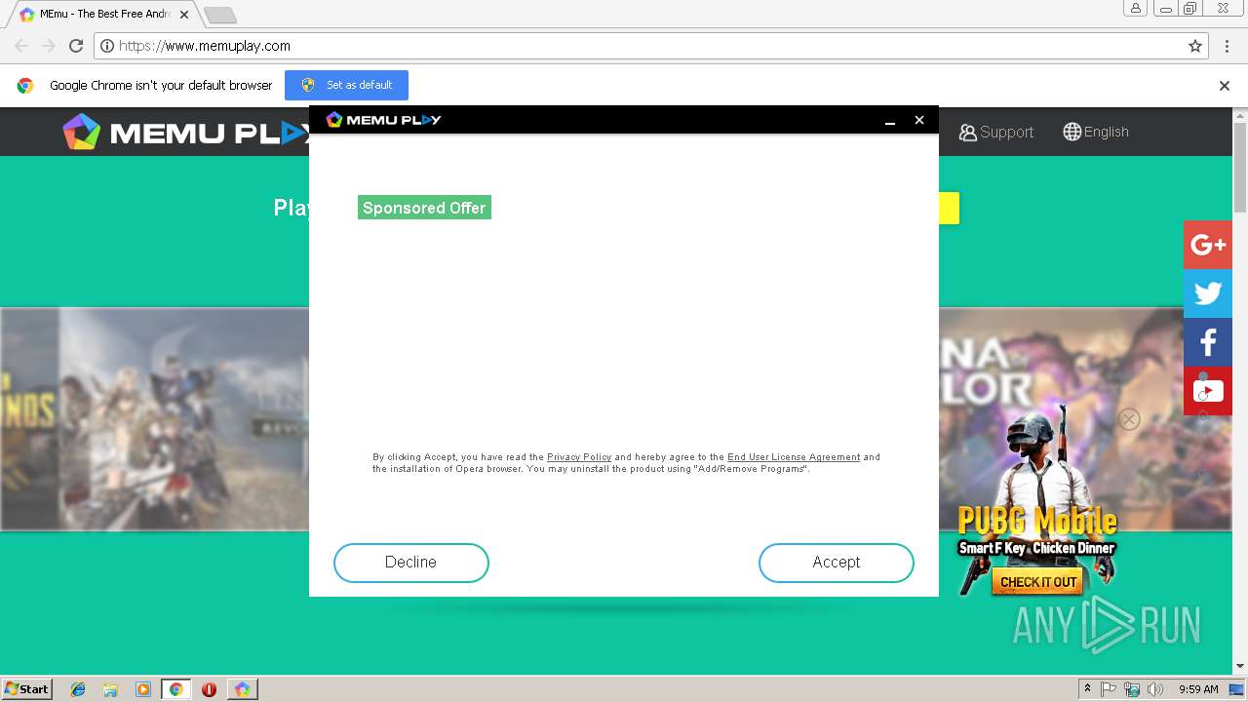Screen dimensions: 1248x702
Task: Open the volume tray icon
Action: coord(1155,689)
